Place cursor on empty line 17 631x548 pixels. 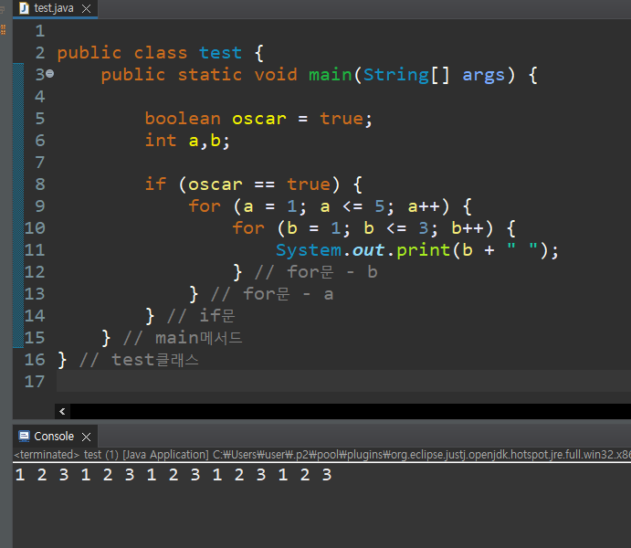coord(343,381)
